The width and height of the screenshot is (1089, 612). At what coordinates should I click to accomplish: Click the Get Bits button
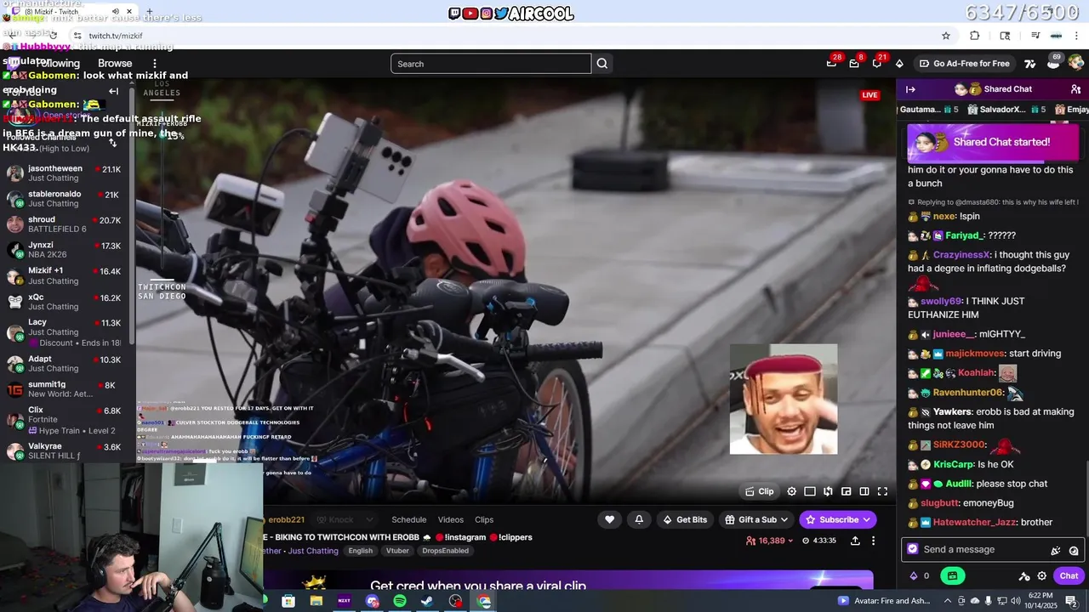pyautogui.click(x=685, y=519)
